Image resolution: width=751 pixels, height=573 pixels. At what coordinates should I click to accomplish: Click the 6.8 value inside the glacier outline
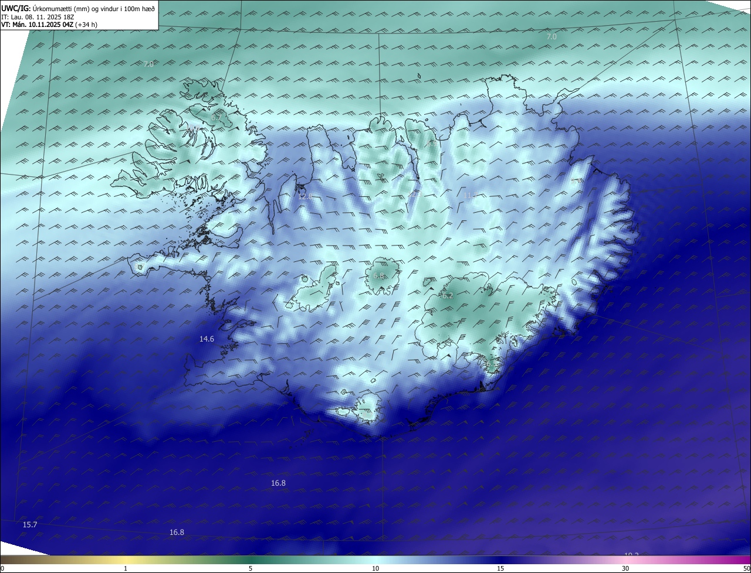(378, 275)
